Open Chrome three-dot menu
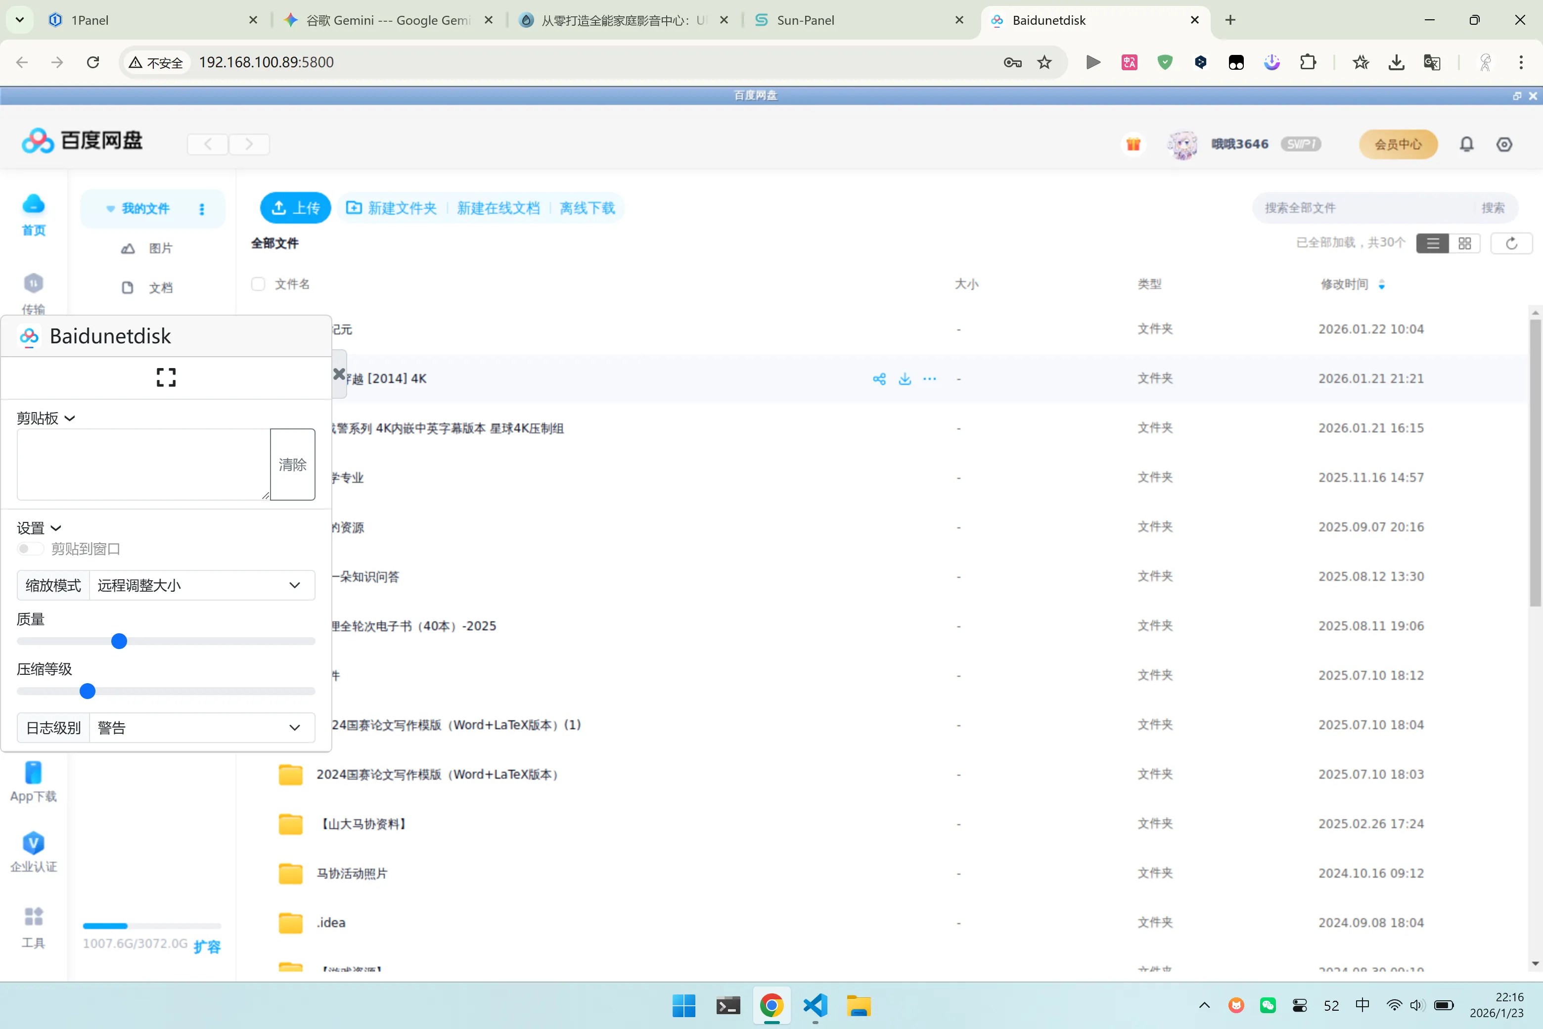This screenshot has height=1029, width=1543. (1521, 62)
